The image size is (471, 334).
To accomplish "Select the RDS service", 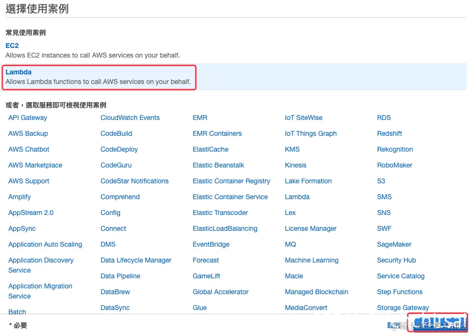I will [384, 118].
